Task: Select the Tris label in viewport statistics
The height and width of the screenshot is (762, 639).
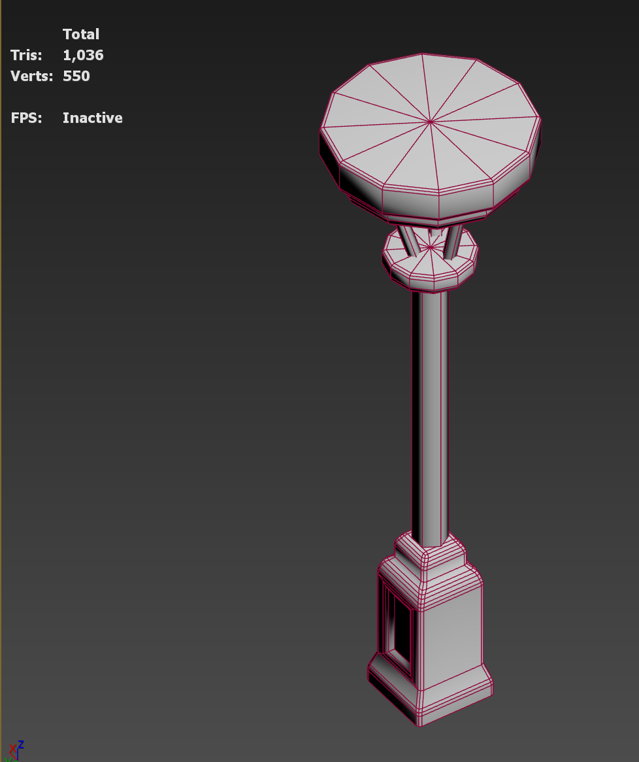Action: point(26,55)
